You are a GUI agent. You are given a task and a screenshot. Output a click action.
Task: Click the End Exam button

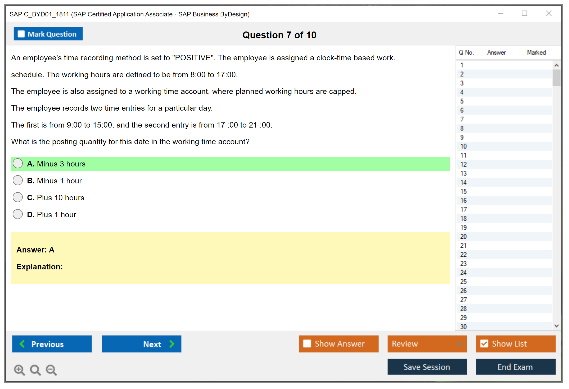click(x=515, y=367)
